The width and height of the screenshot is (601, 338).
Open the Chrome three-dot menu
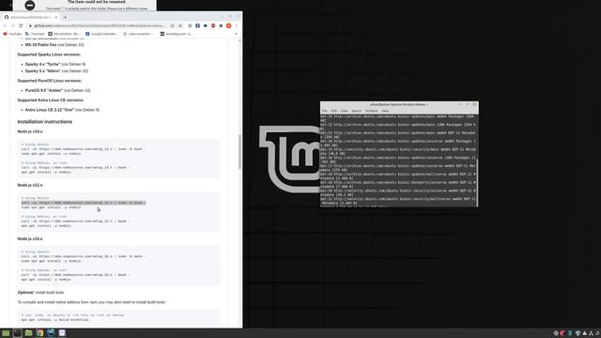[237, 25]
